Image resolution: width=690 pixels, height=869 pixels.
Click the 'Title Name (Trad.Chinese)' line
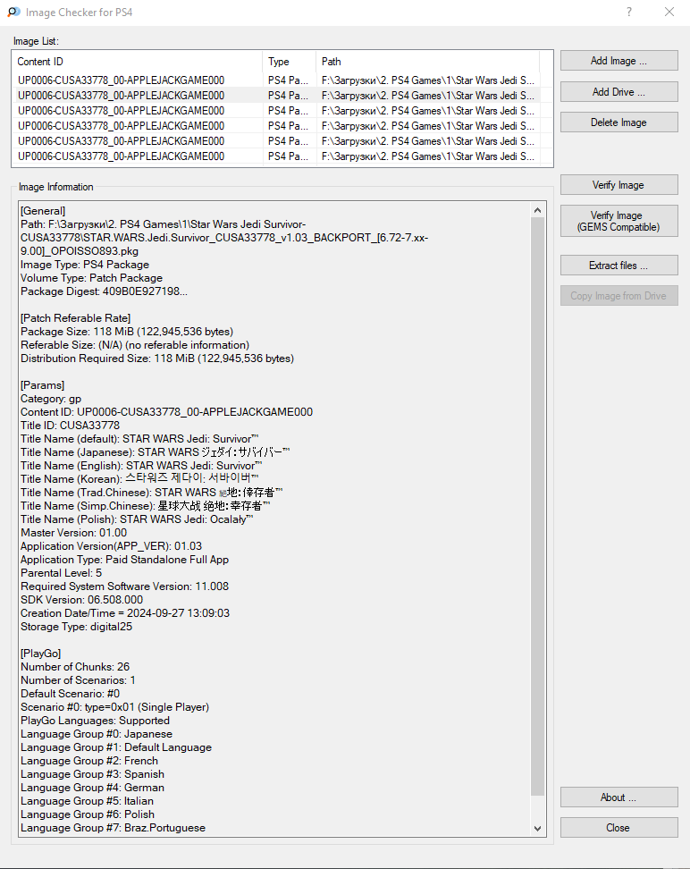(152, 493)
